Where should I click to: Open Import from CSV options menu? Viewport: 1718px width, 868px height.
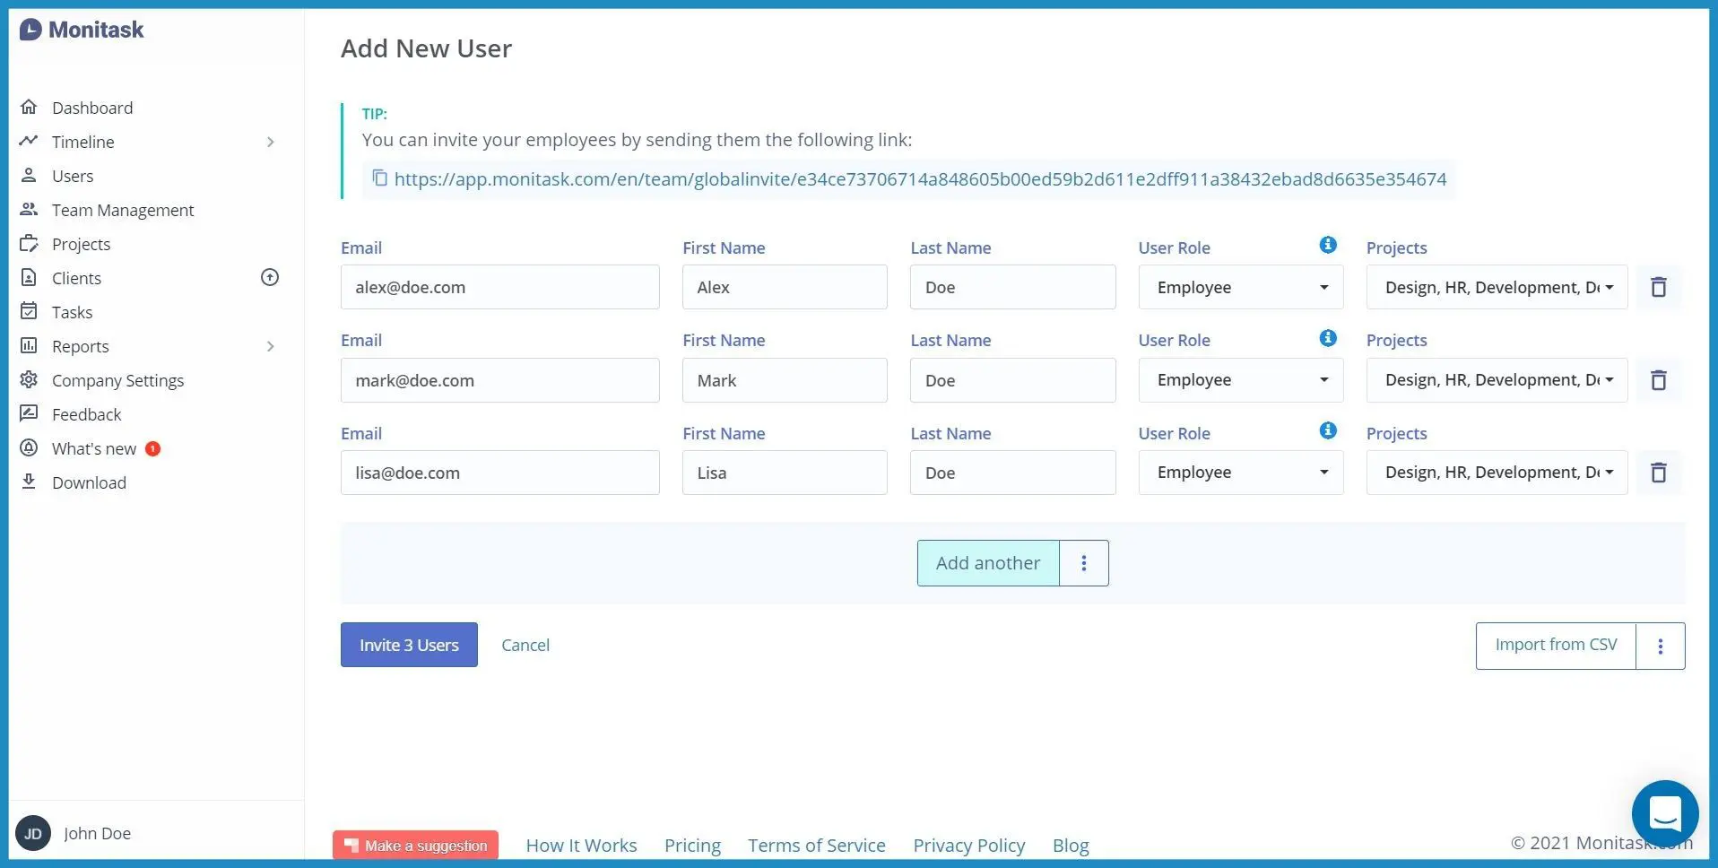pyautogui.click(x=1660, y=646)
